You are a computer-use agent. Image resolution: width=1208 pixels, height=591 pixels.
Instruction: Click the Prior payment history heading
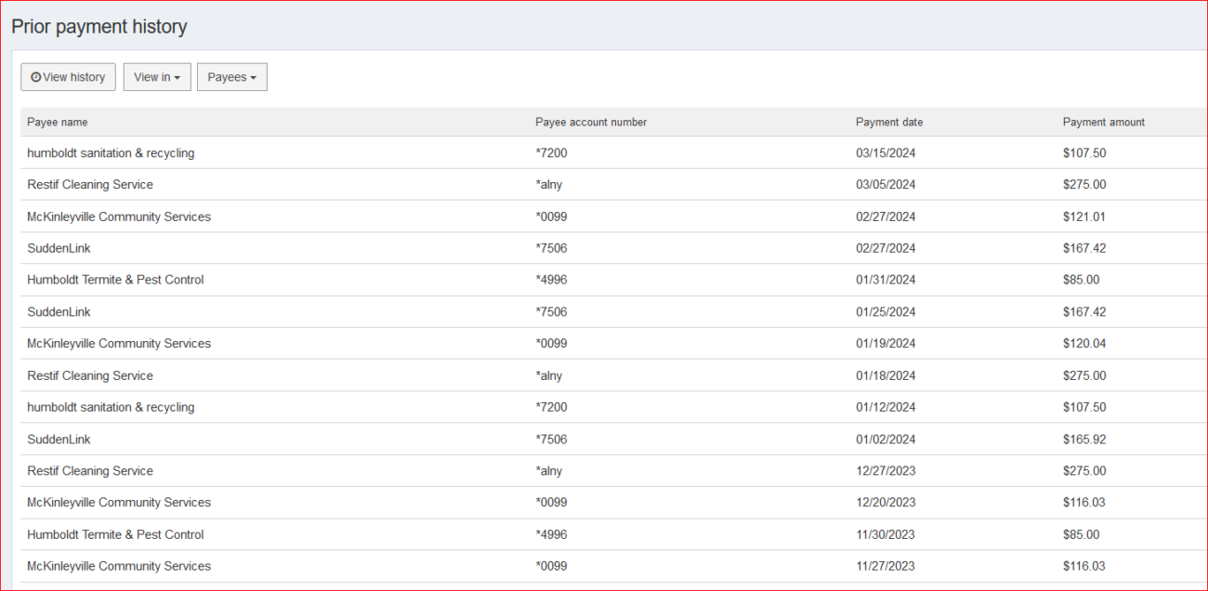pyautogui.click(x=99, y=27)
